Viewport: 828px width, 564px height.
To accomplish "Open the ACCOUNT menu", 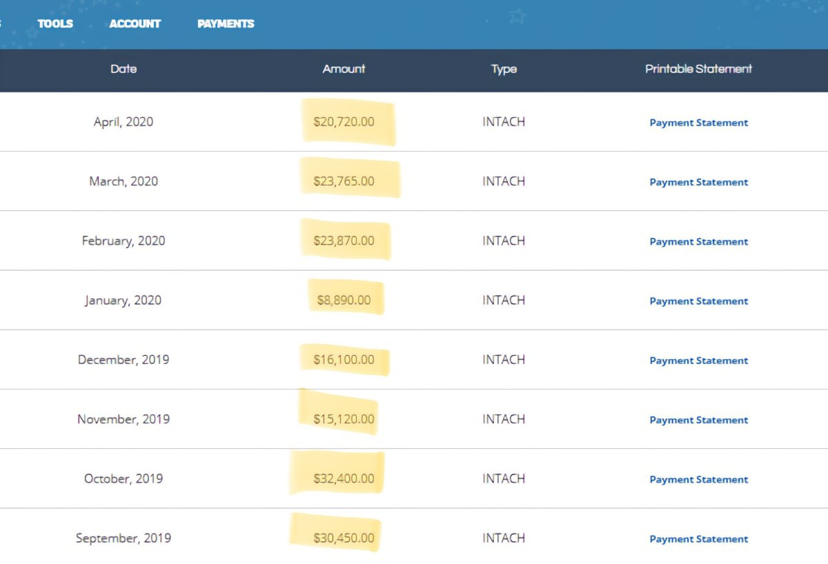I will pyautogui.click(x=135, y=23).
